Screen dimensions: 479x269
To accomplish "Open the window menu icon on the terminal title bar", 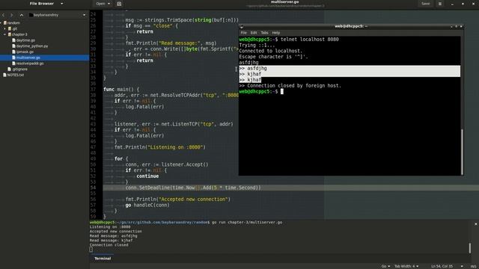I will point(241,27).
